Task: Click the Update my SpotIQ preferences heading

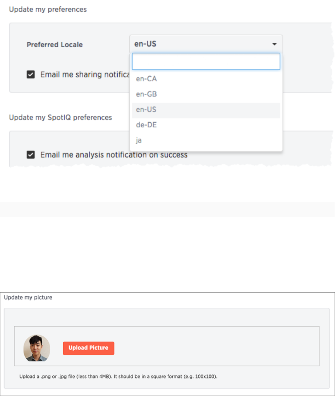Action: point(60,117)
